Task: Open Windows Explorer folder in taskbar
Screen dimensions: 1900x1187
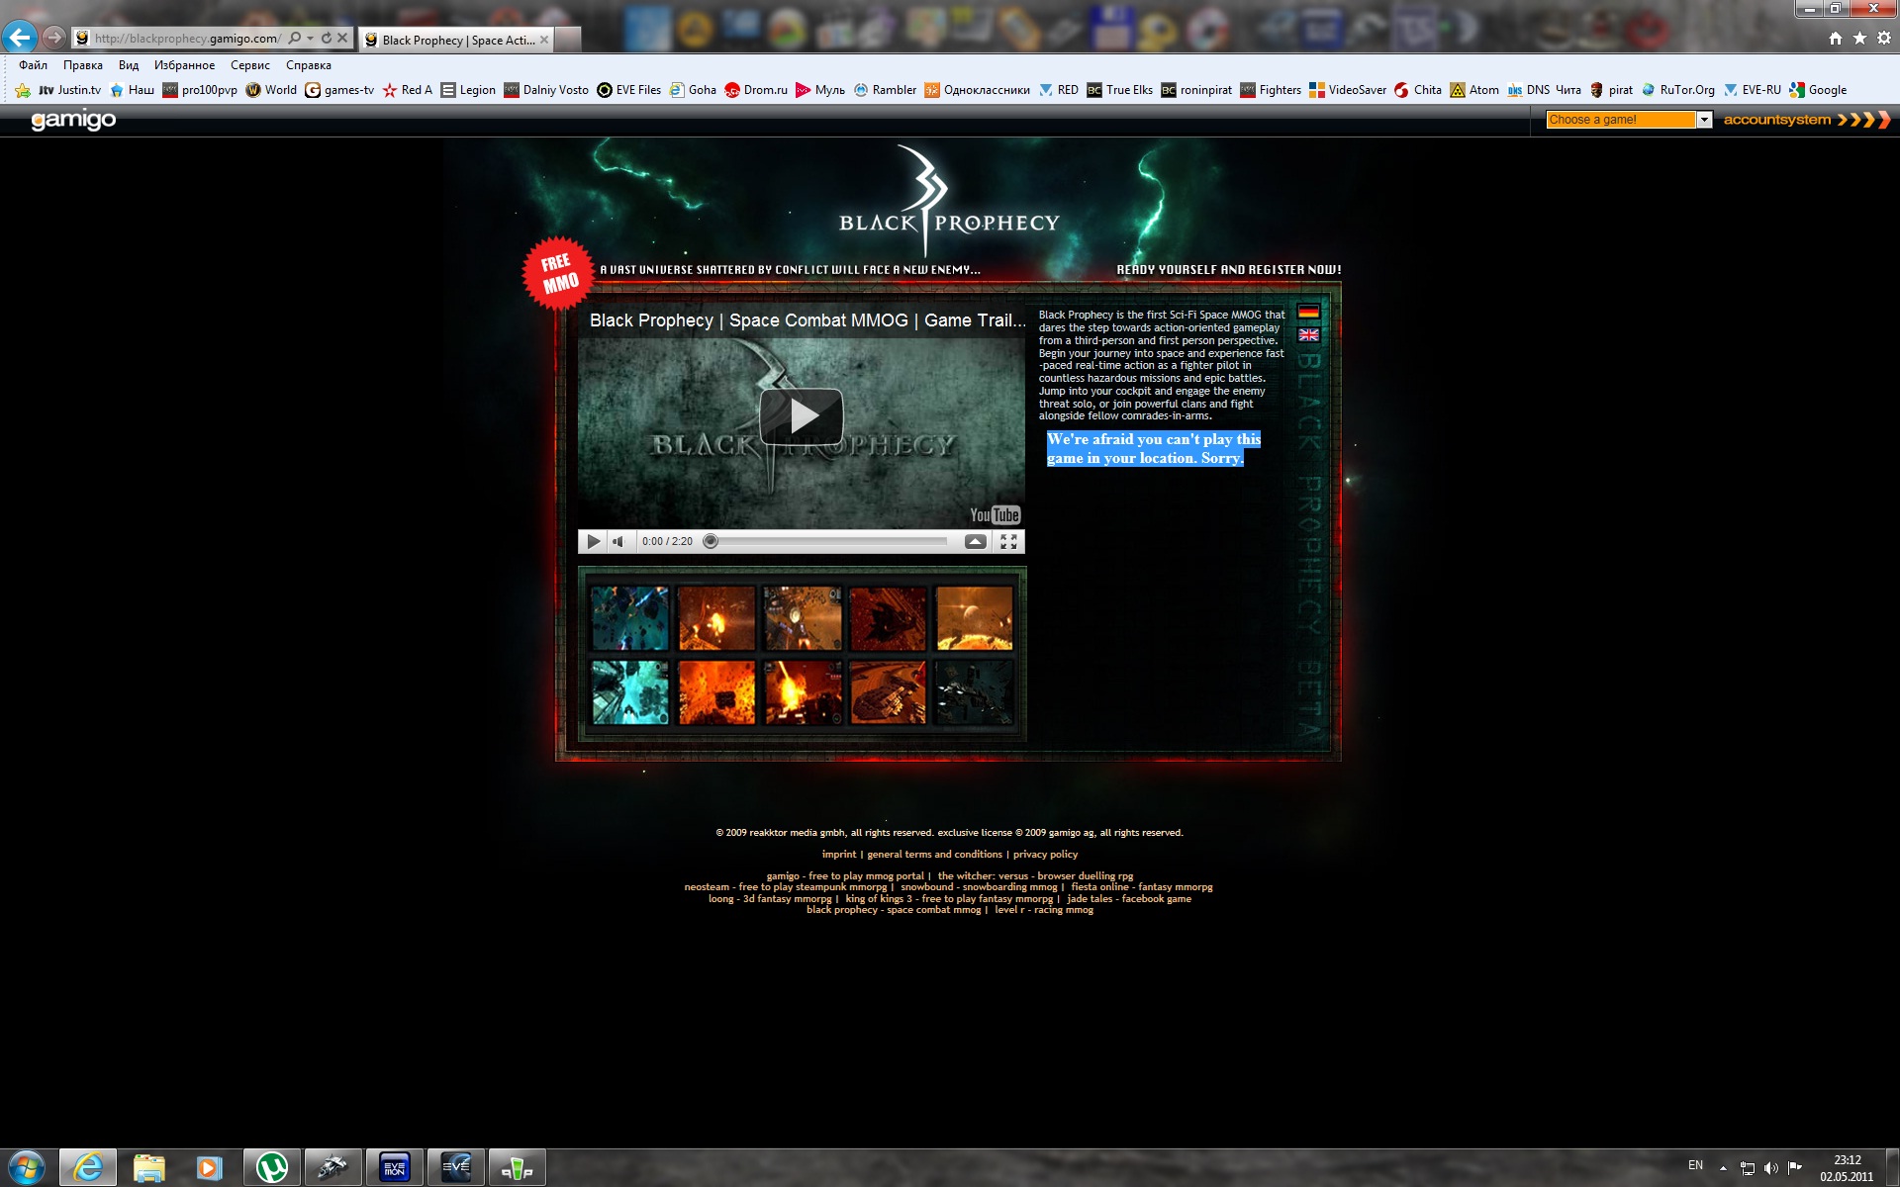Action: [148, 1168]
